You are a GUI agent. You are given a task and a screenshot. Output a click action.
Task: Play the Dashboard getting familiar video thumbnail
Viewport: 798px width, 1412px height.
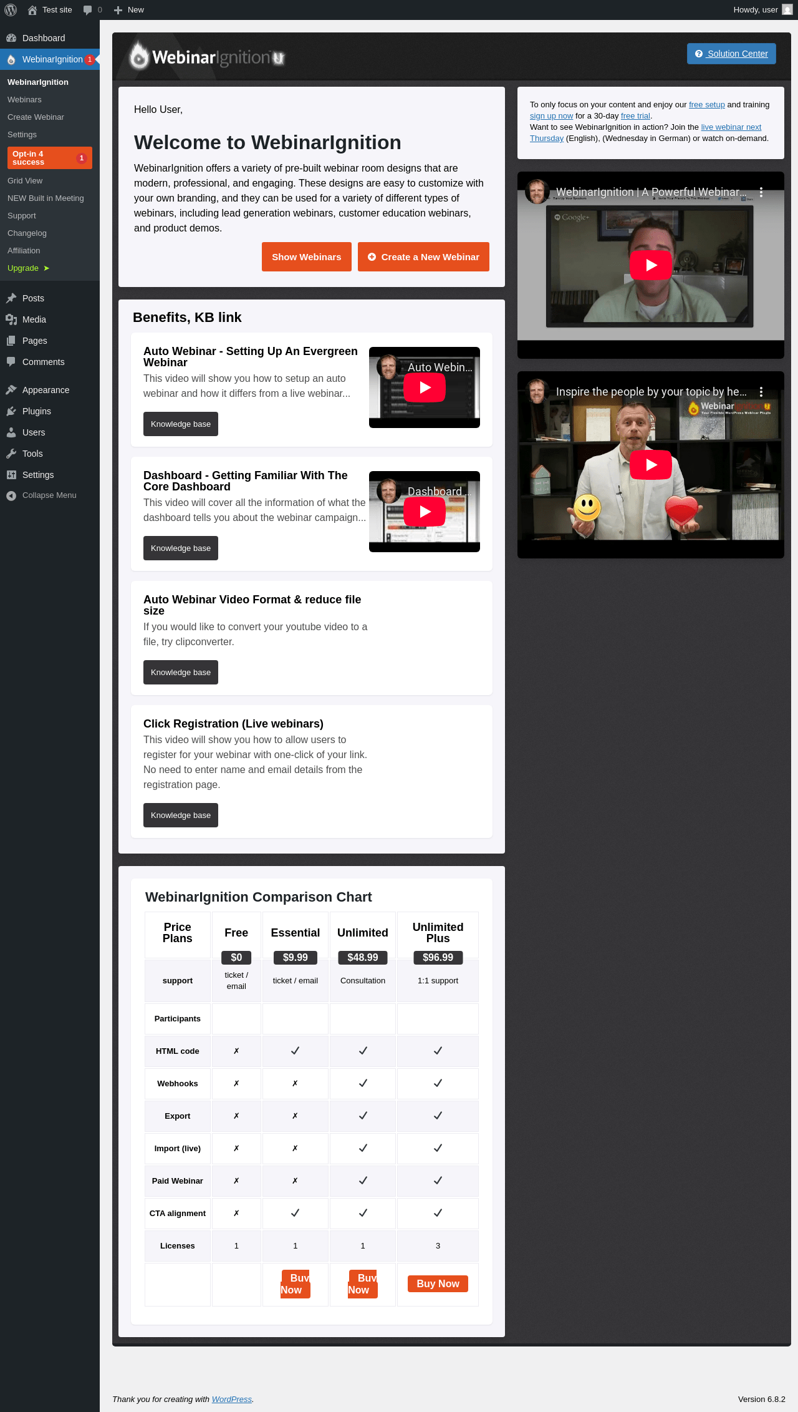tap(425, 512)
